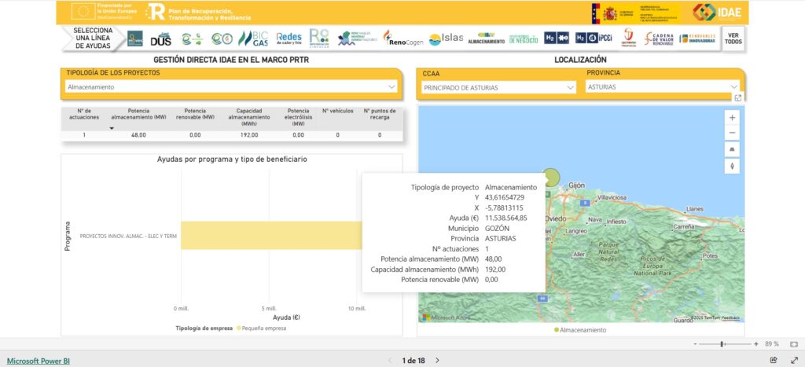Select the Almacenamiento program in the logo bar
The width and height of the screenshot is (805, 367).
pos(486,39)
